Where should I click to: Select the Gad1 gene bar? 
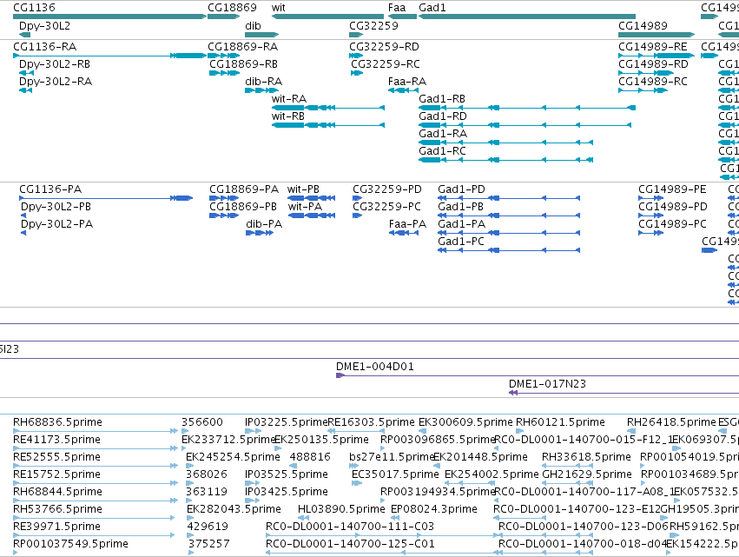point(527,17)
